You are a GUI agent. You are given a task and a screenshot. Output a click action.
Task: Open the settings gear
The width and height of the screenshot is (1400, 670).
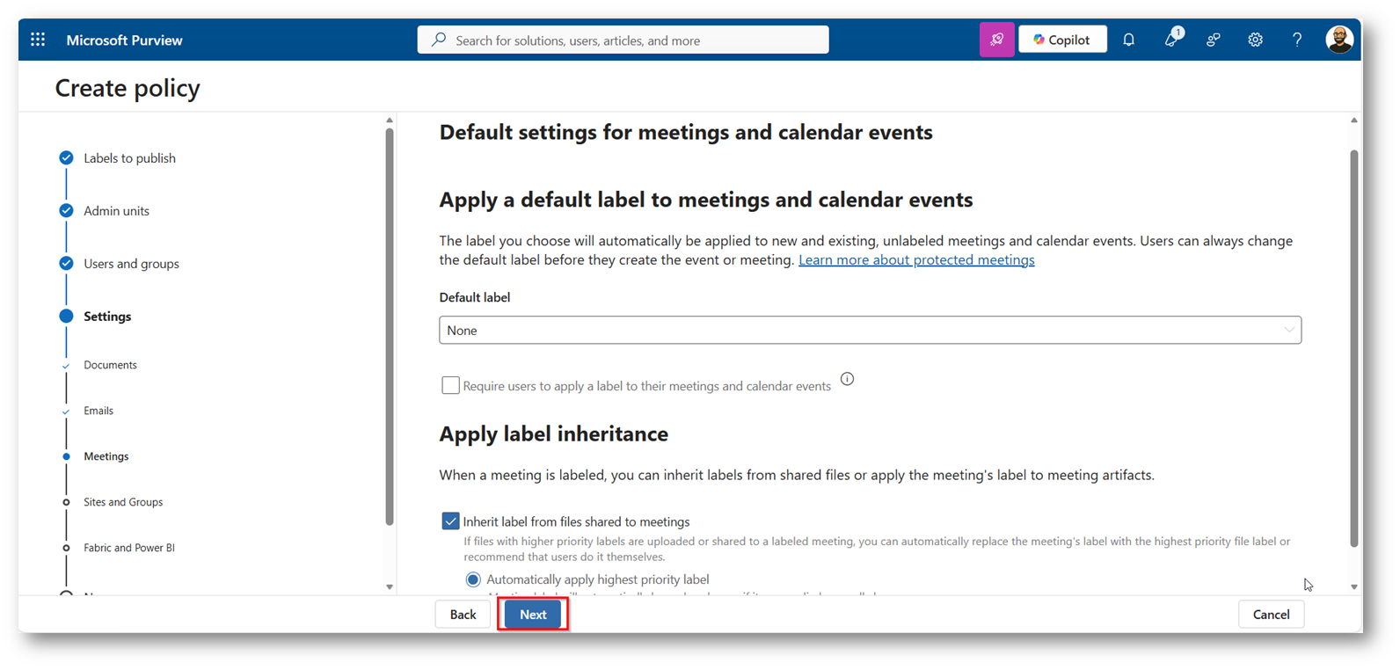(1255, 40)
